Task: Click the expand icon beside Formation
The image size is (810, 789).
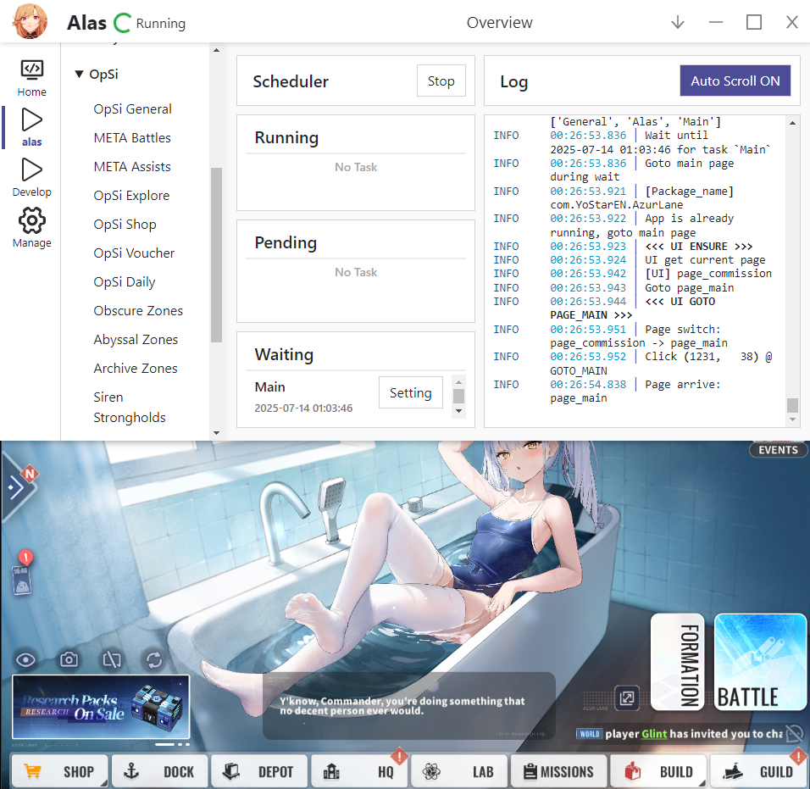Action: click(x=627, y=698)
